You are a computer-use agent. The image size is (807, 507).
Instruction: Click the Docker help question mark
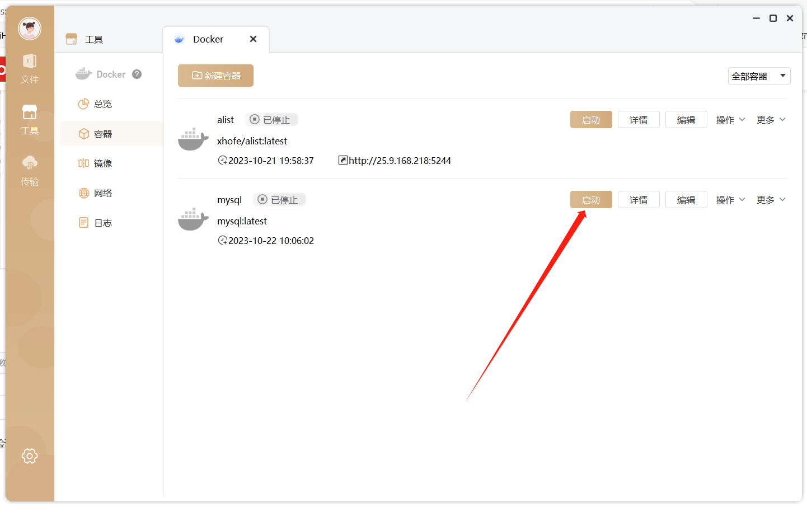click(x=137, y=74)
